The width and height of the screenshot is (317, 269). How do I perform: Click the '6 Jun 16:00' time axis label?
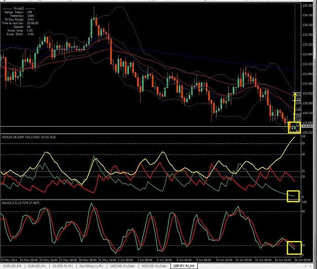(x=164, y=260)
